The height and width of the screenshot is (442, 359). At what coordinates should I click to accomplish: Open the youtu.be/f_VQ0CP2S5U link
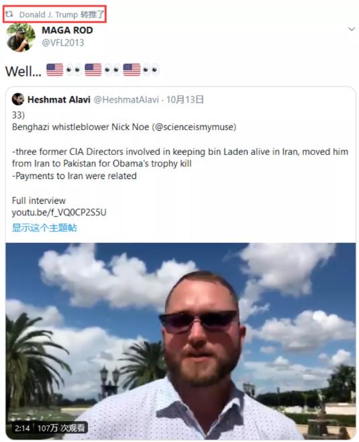pyautogui.click(x=59, y=212)
